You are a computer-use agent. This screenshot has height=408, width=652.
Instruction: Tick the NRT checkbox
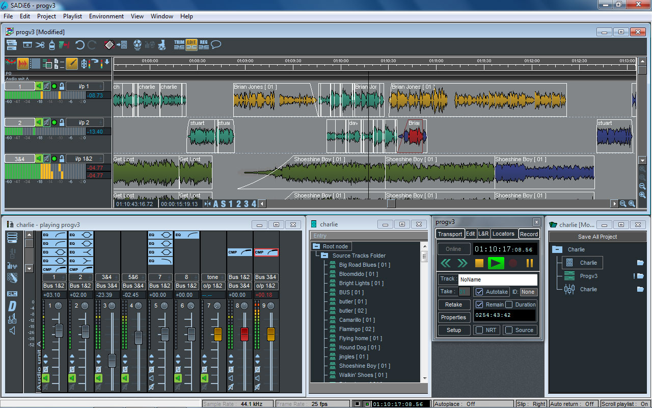[x=479, y=330]
